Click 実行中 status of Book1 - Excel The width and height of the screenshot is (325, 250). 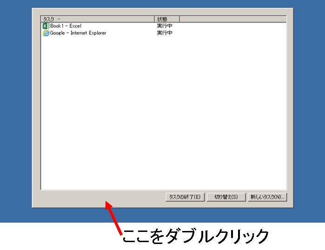point(165,26)
